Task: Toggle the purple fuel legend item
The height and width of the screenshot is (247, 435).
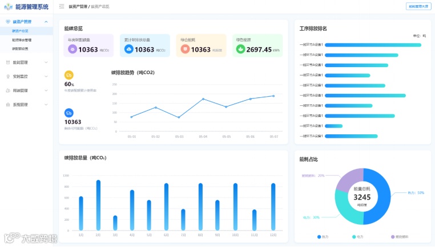Action: click(x=400, y=237)
